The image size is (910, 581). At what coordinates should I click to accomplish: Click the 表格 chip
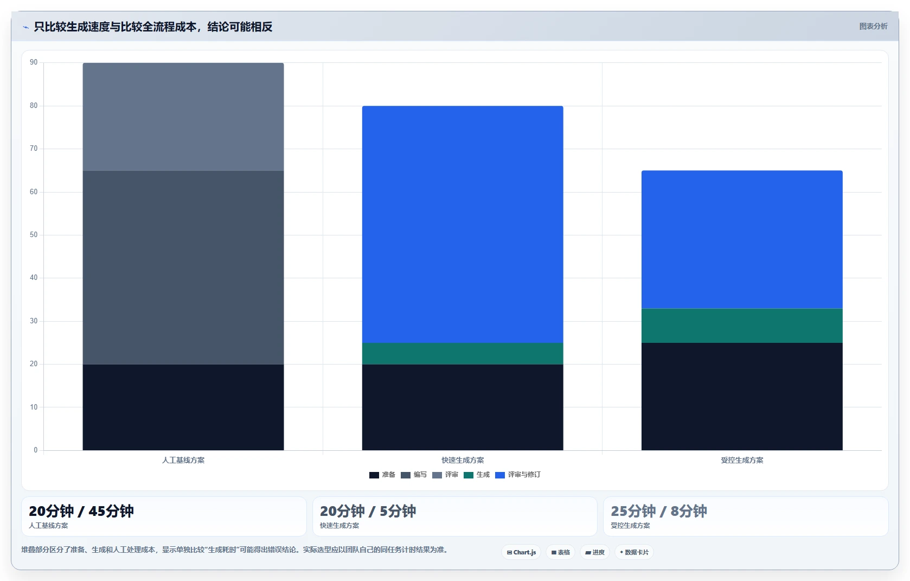(x=561, y=552)
